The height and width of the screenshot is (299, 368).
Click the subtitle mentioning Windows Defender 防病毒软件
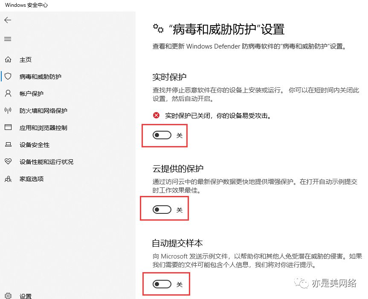point(249,46)
